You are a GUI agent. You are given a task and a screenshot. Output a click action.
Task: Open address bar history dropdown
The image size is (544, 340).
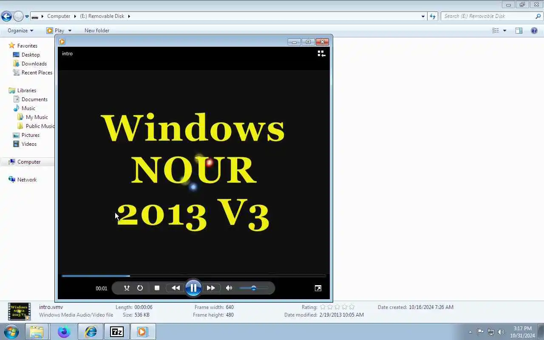423,16
